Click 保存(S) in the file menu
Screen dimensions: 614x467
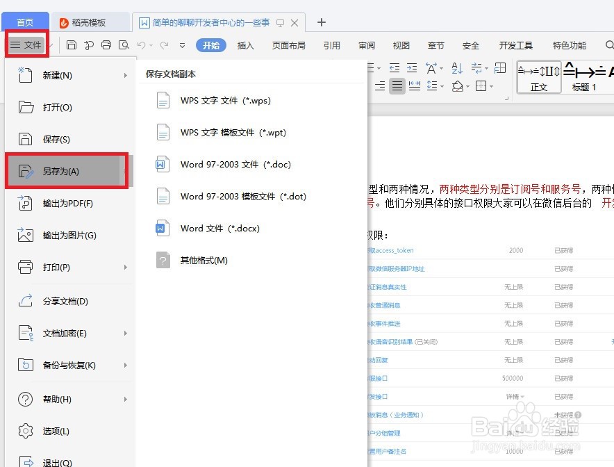click(x=70, y=140)
